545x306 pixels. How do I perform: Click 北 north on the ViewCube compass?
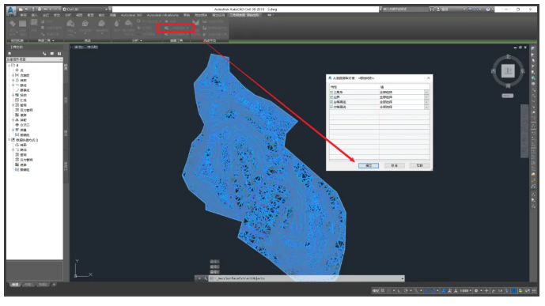(x=508, y=57)
